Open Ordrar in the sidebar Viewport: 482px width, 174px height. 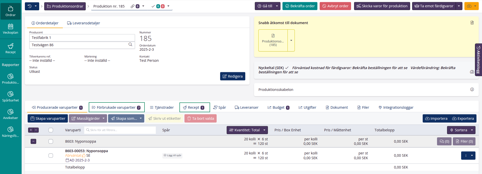11,11
